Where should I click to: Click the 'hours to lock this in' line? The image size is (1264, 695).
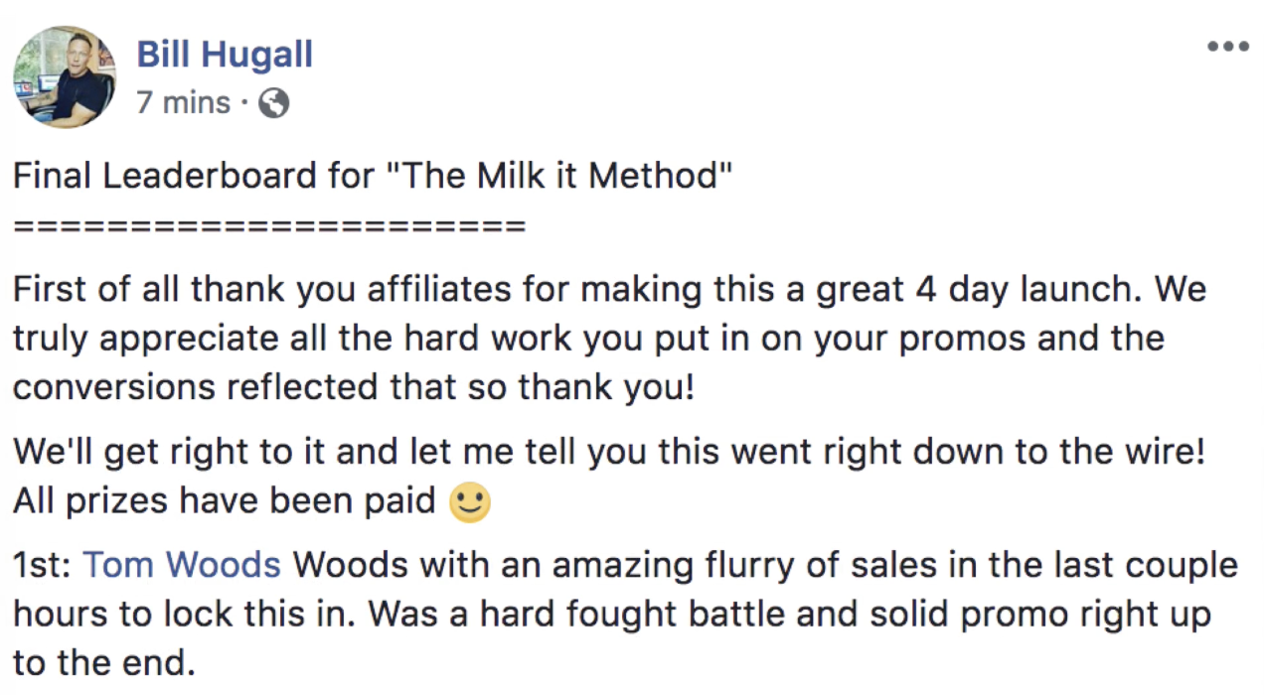pos(612,614)
